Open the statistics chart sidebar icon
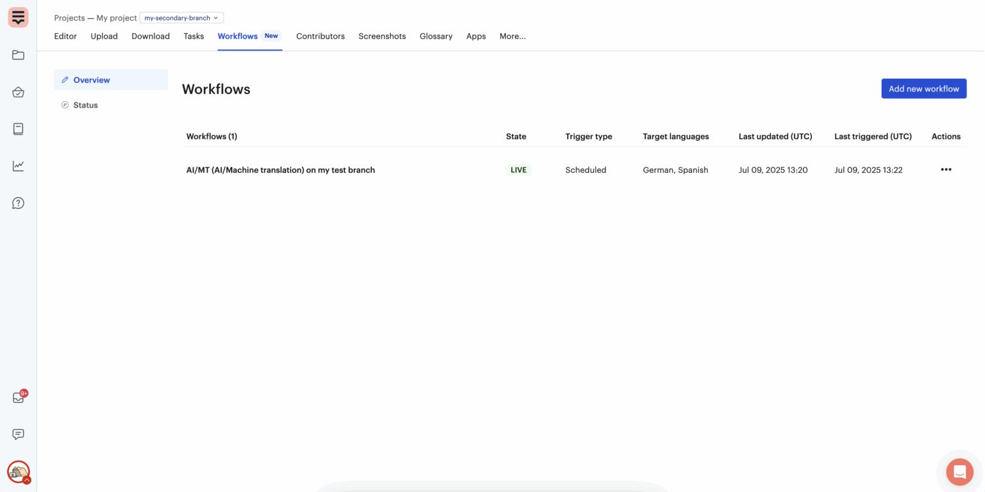Image resolution: width=985 pixels, height=492 pixels. coord(18,166)
